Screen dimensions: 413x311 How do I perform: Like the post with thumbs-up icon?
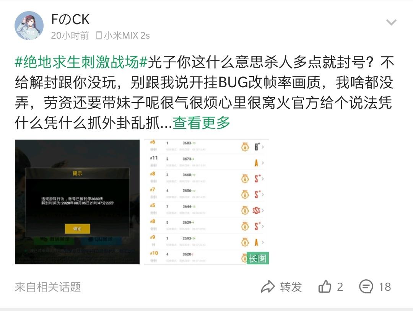tap(325, 287)
